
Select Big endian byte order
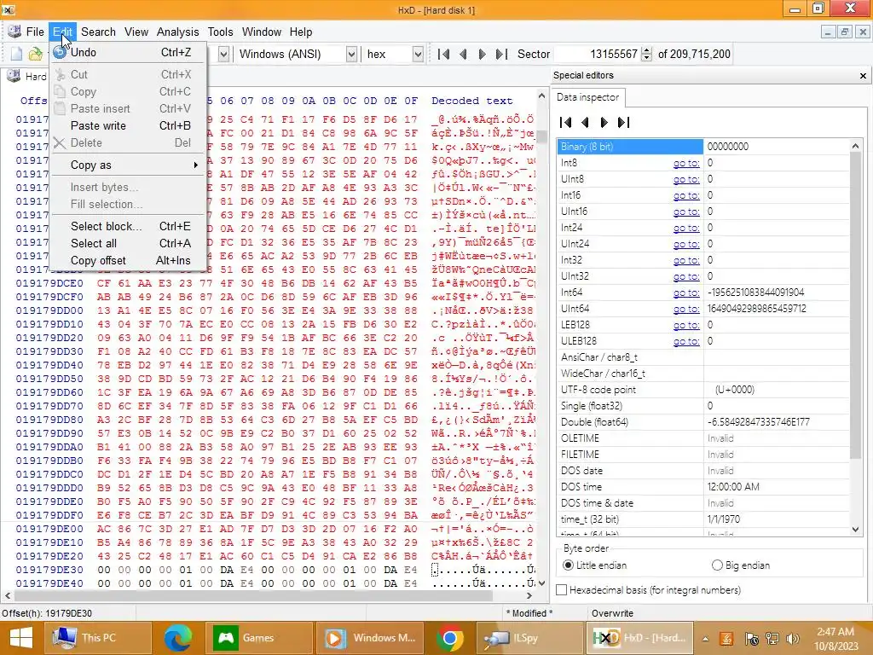(741, 565)
